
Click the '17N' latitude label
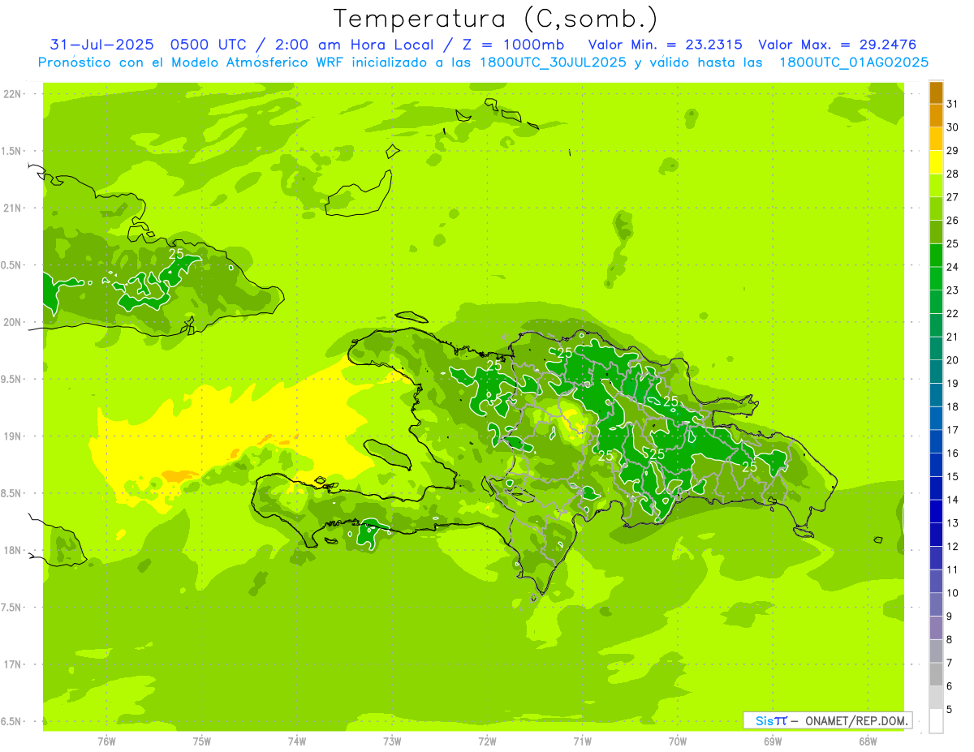click(x=12, y=664)
